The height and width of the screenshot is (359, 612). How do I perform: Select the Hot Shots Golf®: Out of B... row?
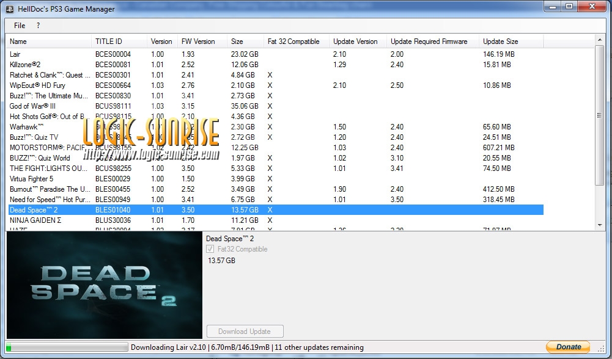click(x=276, y=117)
